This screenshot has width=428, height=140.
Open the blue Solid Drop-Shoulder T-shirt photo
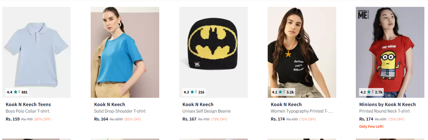click(125, 52)
